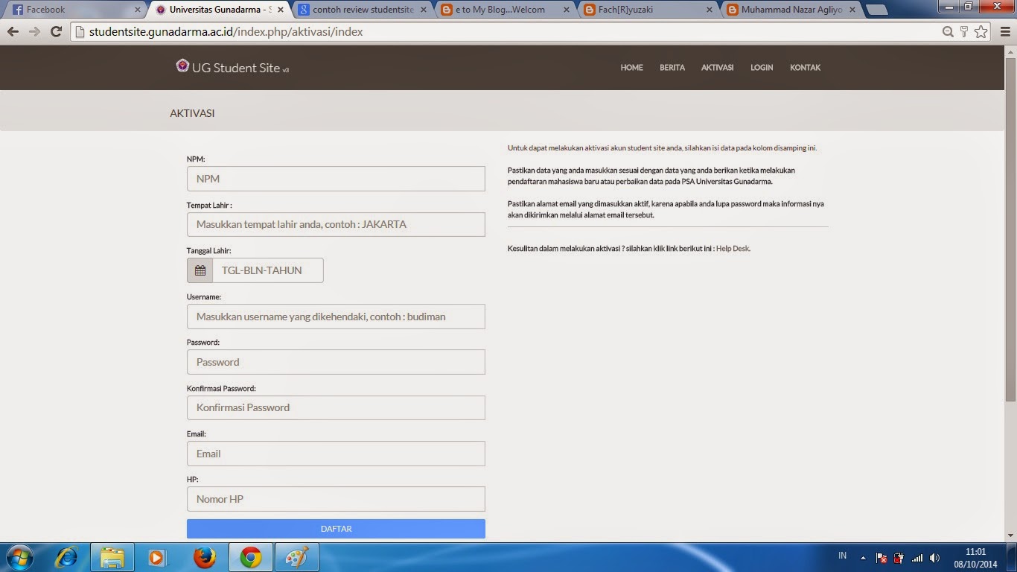1017x572 pixels.
Task: Open AKTIVASI in site navigation
Action: 717,68
